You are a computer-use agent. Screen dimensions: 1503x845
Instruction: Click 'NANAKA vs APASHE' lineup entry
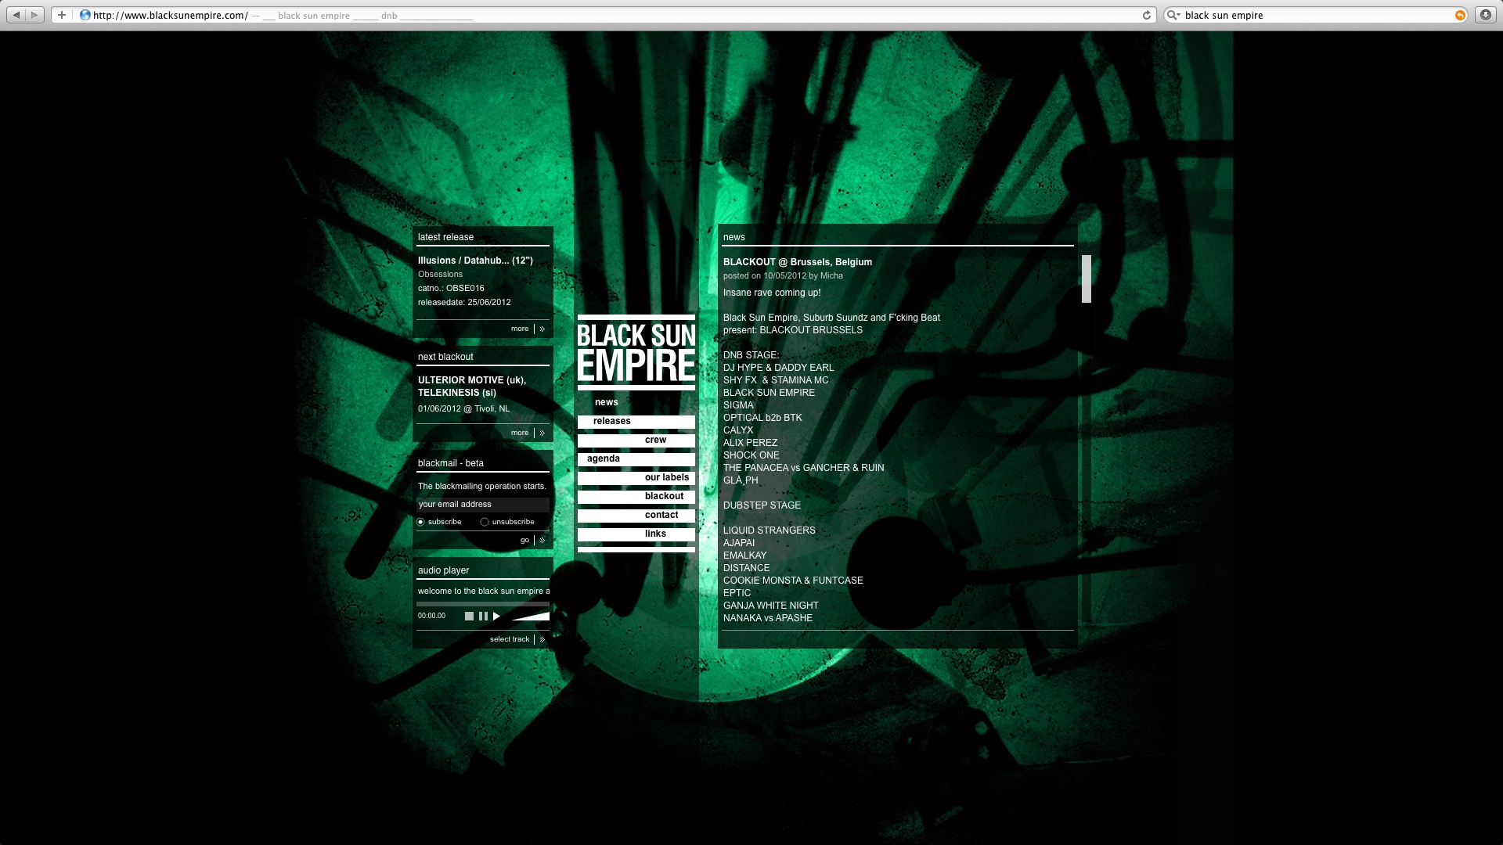tap(768, 618)
